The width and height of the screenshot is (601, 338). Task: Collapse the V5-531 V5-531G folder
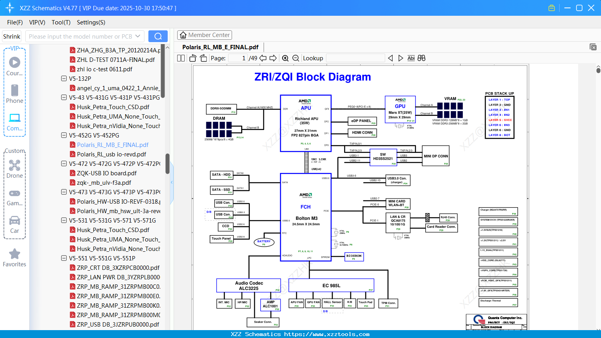[x=64, y=220]
